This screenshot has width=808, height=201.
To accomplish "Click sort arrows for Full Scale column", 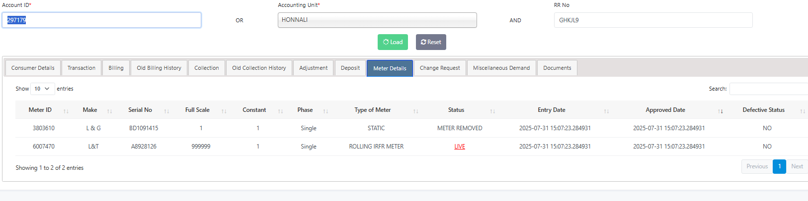I will (224, 111).
